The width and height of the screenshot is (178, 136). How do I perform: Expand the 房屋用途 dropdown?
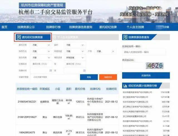click(75, 51)
